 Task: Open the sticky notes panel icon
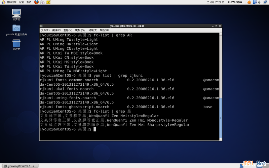coord(48,2)
